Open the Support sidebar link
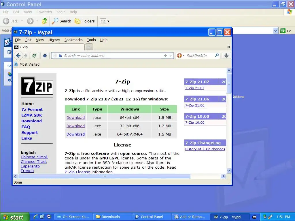This screenshot has height=221, width=295. (x=30, y=132)
